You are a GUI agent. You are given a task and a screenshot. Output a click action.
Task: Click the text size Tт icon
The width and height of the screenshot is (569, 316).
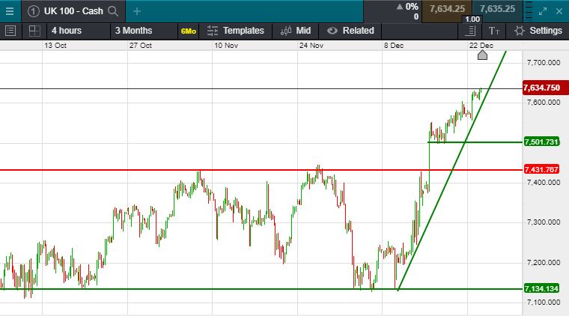[x=493, y=31]
